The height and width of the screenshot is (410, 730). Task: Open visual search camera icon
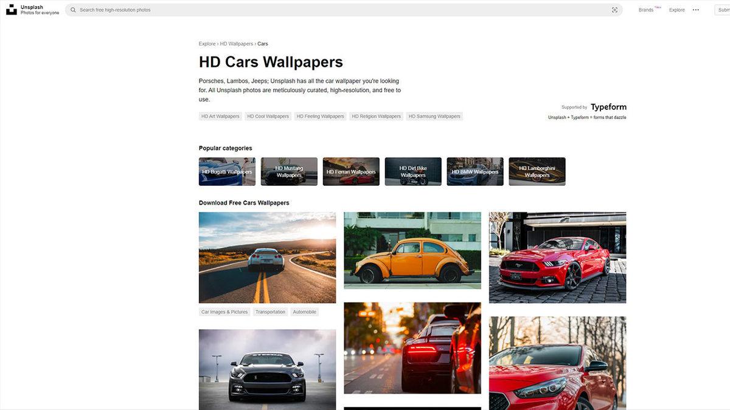(x=614, y=10)
